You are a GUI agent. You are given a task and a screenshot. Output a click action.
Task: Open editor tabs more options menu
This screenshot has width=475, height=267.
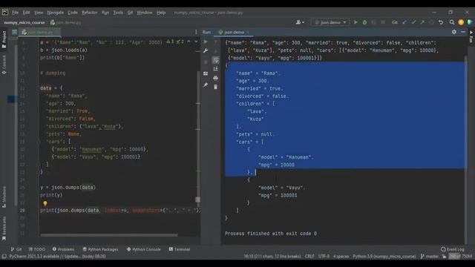pyautogui.click(x=196, y=32)
